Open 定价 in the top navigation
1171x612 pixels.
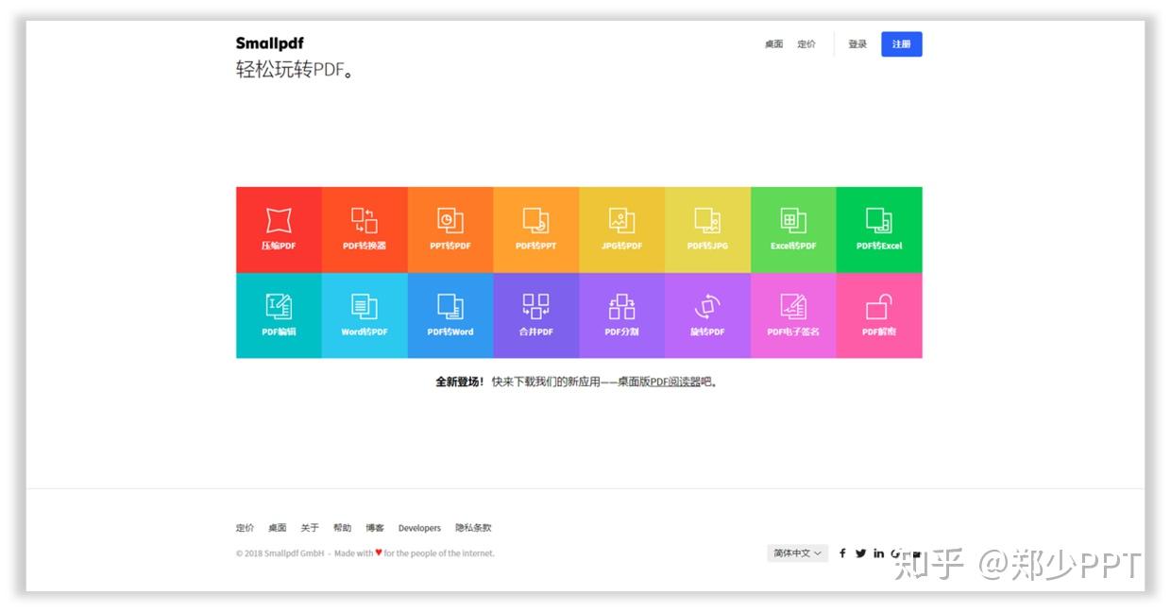click(806, 44)
